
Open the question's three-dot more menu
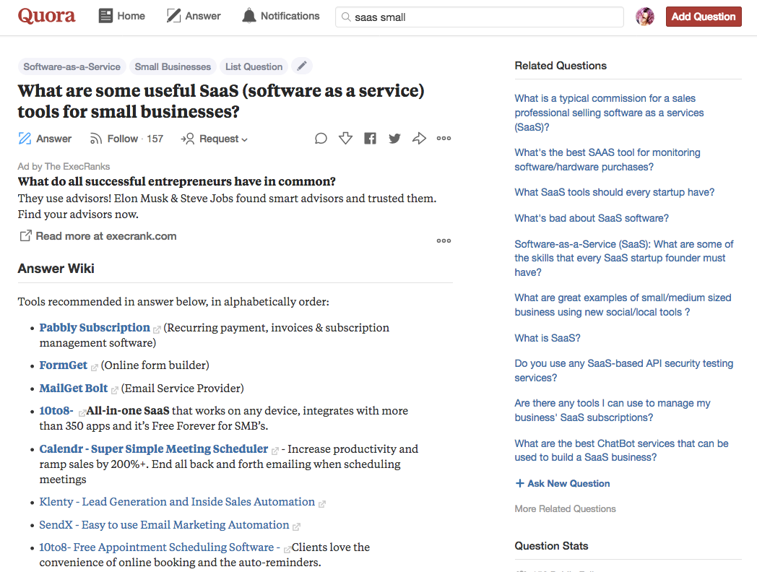tap(444, 139)
